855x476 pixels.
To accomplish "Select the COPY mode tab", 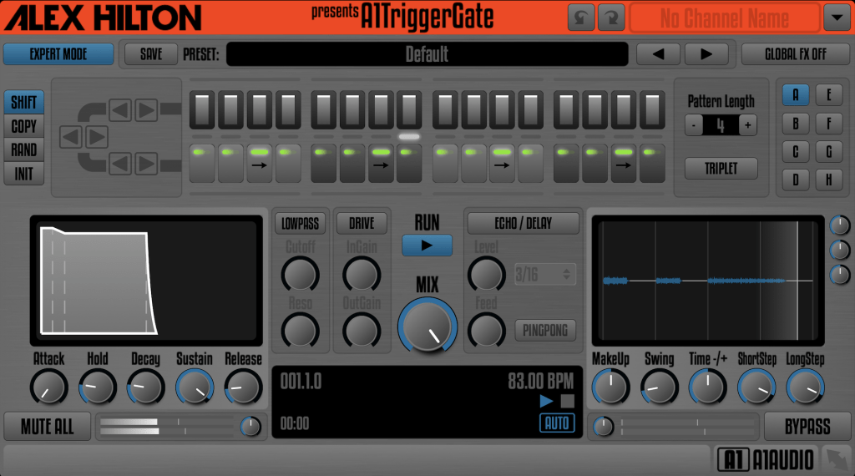I will tap(23, 127).
